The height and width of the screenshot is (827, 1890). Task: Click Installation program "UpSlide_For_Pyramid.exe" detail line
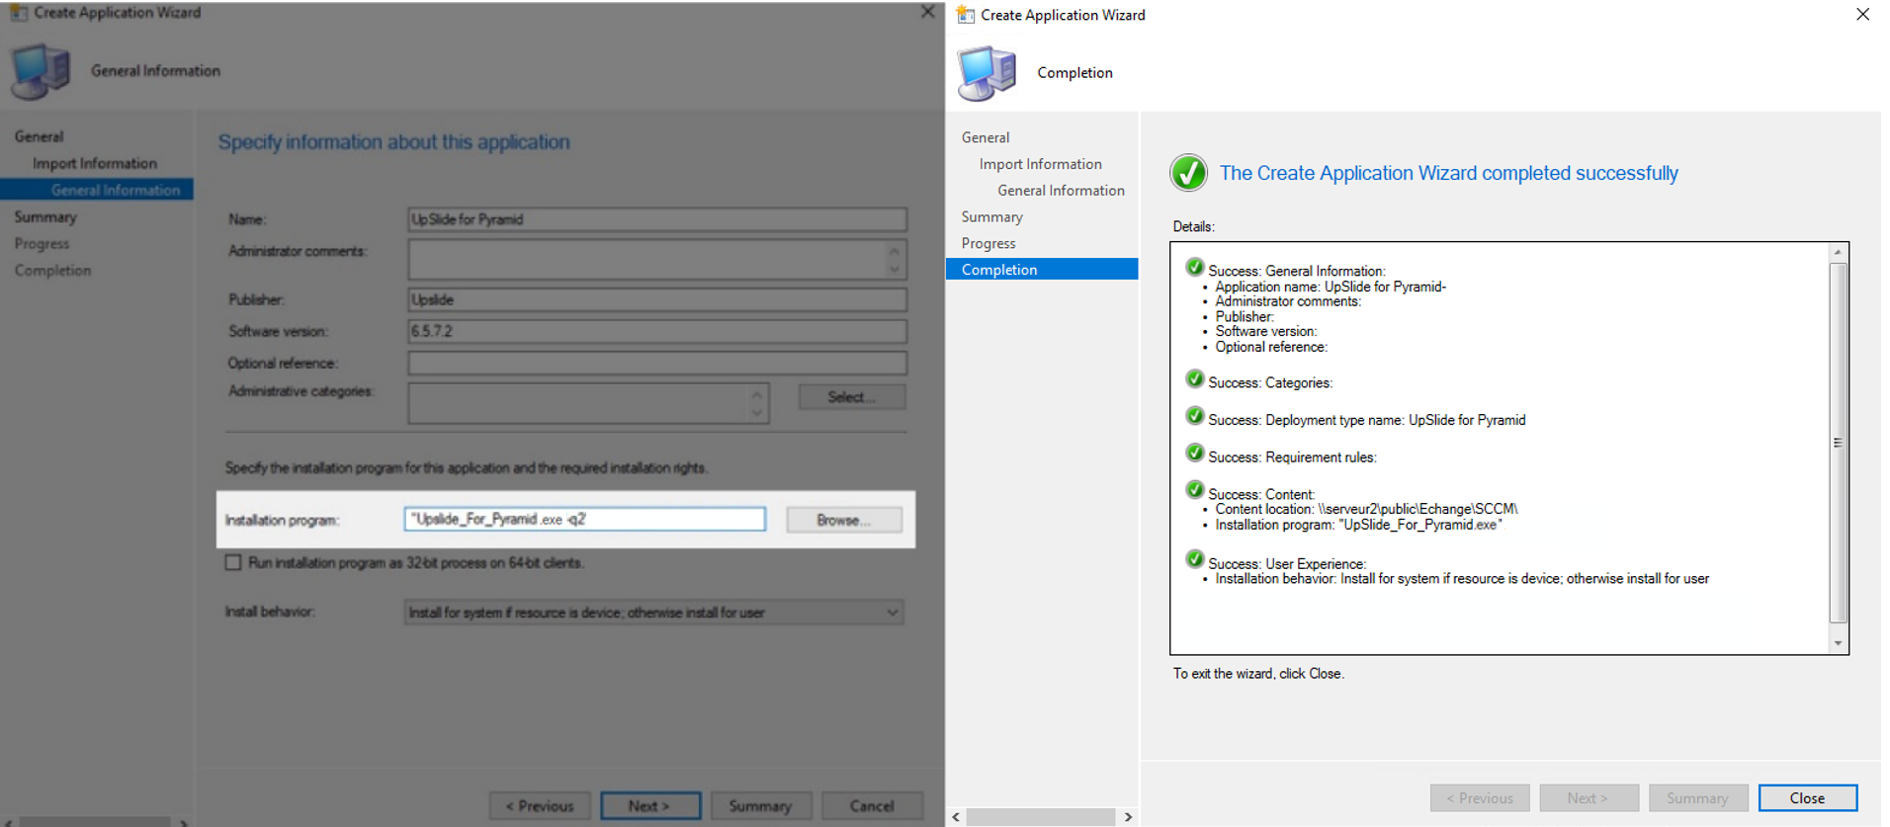1358,525
